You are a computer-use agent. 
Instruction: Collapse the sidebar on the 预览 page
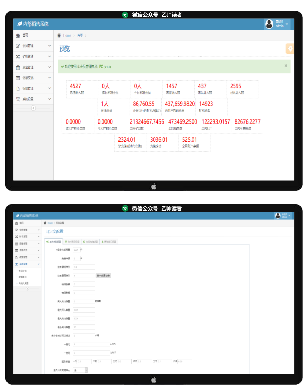tap(33, 108)
